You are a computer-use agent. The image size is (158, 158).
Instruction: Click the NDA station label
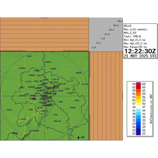(61, 102)
